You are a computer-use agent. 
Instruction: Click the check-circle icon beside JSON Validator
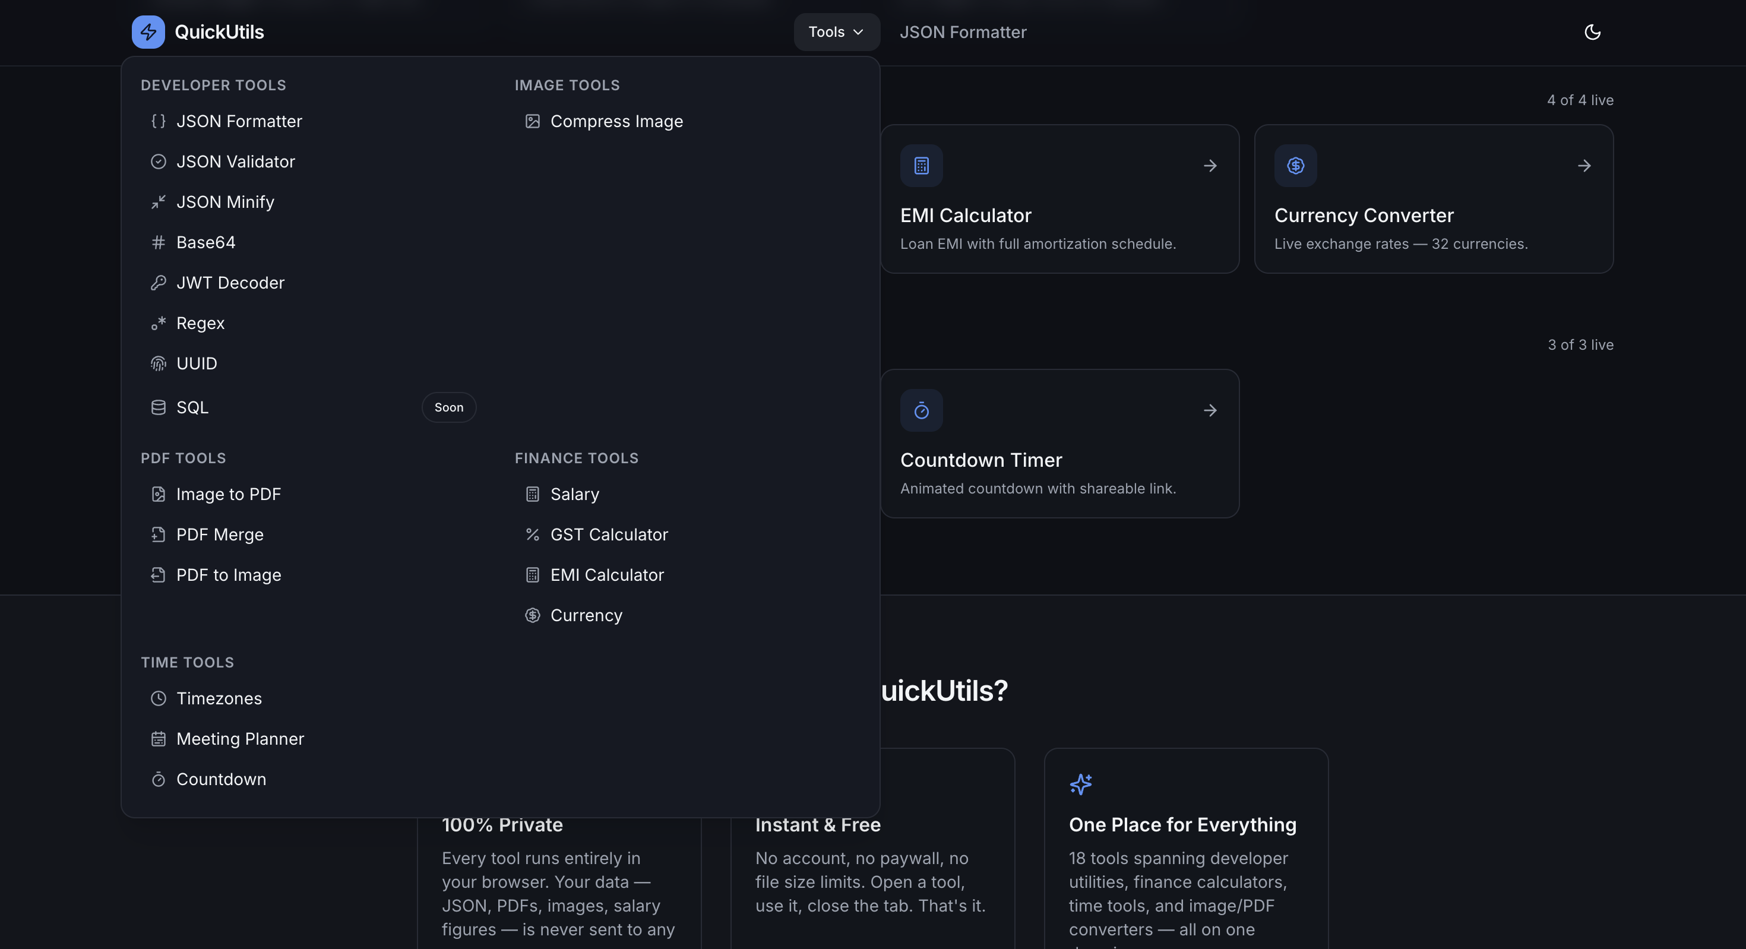point(158,162)
